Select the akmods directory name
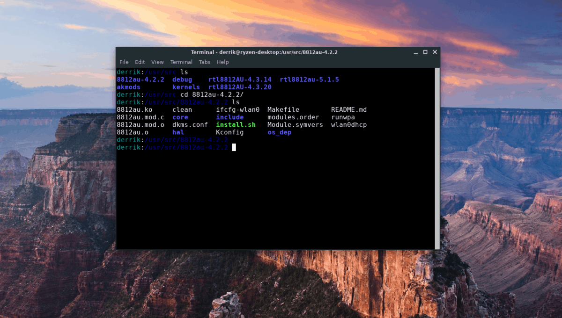The image size is (562, 318). pos(128,87)
